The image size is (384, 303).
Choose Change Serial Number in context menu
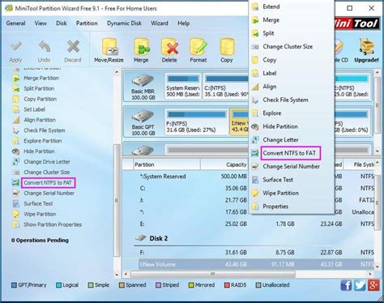291,166
